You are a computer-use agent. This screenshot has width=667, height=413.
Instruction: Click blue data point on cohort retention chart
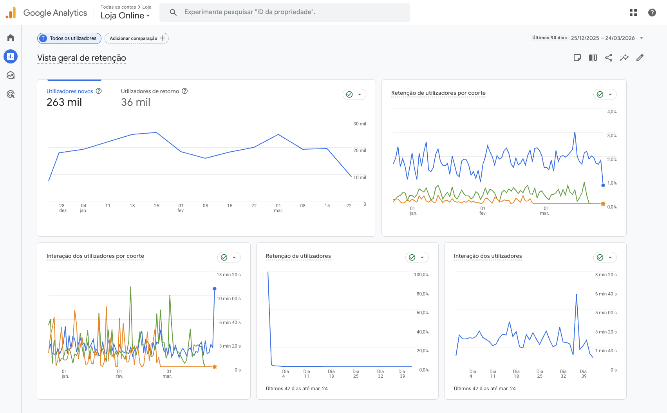pyautogui.click(x=603, y=185)
